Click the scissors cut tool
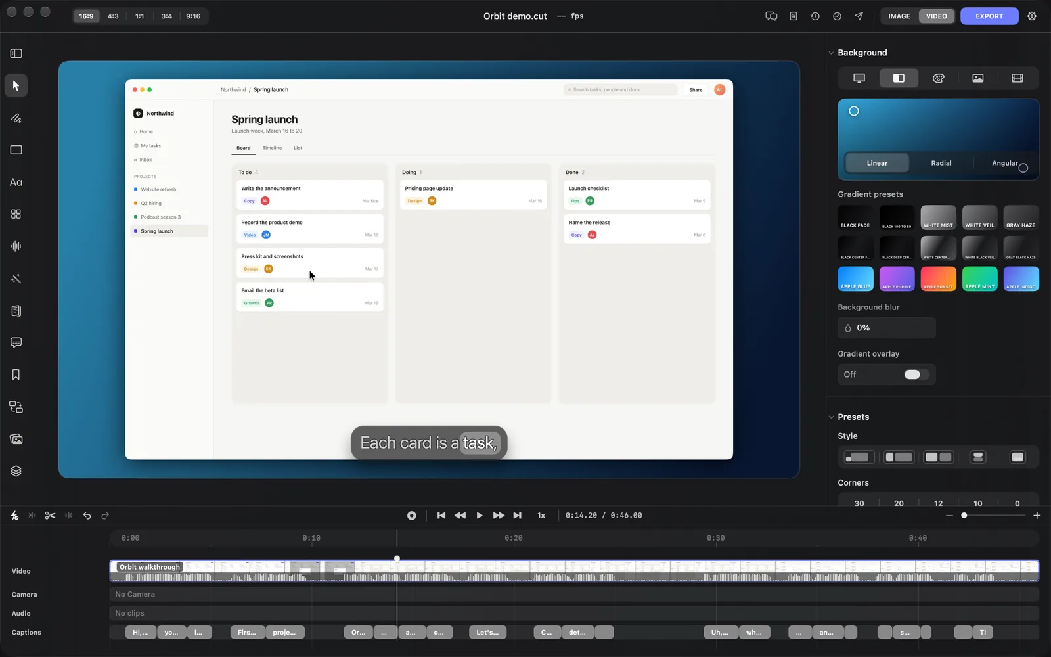Viewport: 1051px width, 657px height. tap(50, 516)
